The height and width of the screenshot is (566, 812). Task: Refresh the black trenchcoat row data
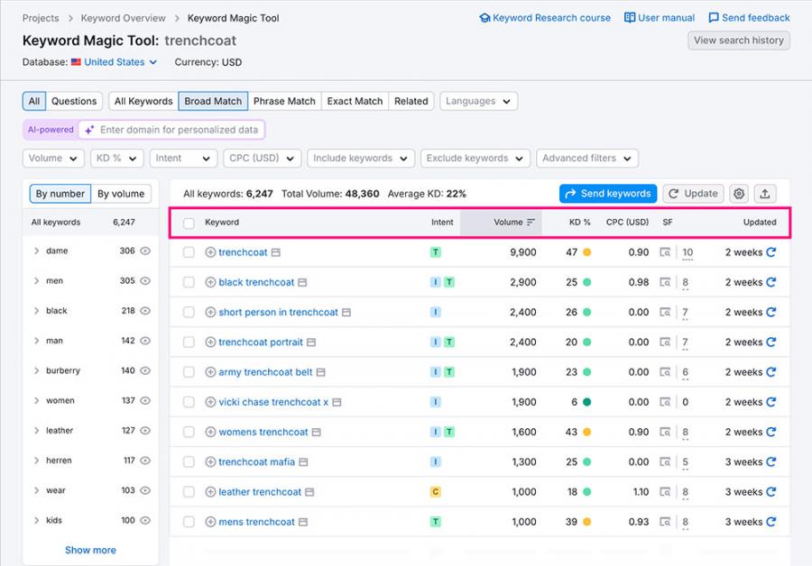771,282
